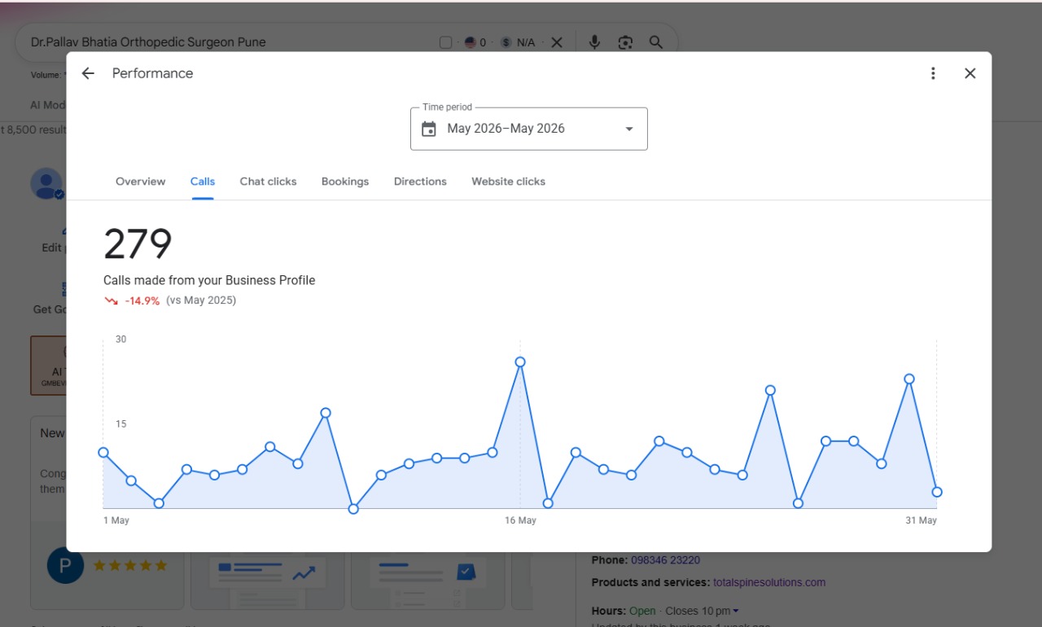1042x627 pixels.
Task: Switch to the Website clicks tab
Action: pyautogui.click(x=508, y=182)
